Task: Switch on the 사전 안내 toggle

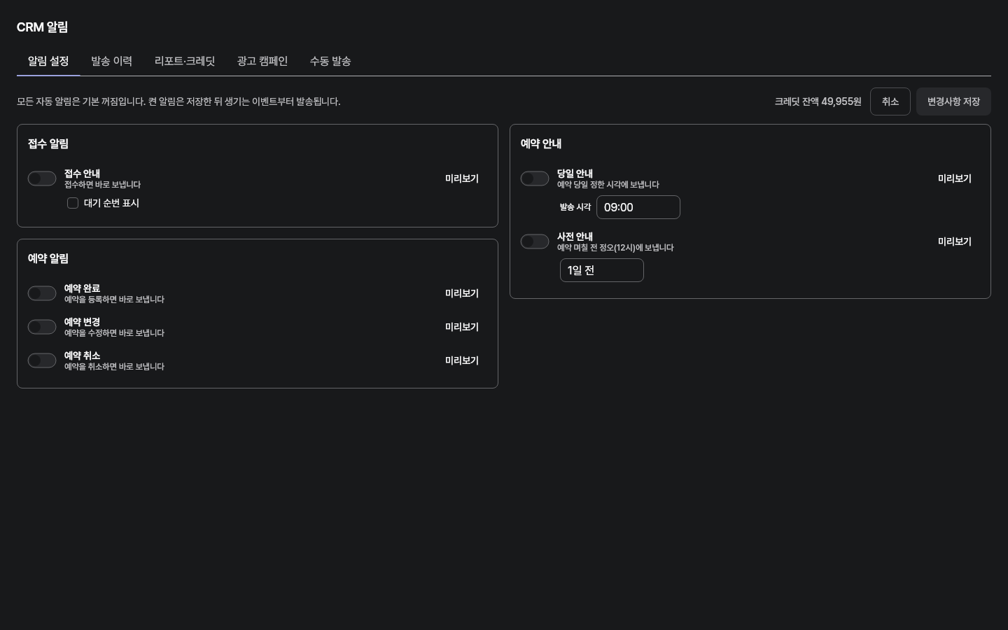Action: coord(535,241)
